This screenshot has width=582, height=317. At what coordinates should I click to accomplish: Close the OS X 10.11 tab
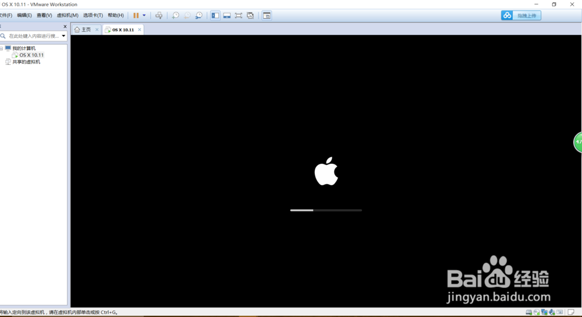pyautogui.click(x=140, y=29)
